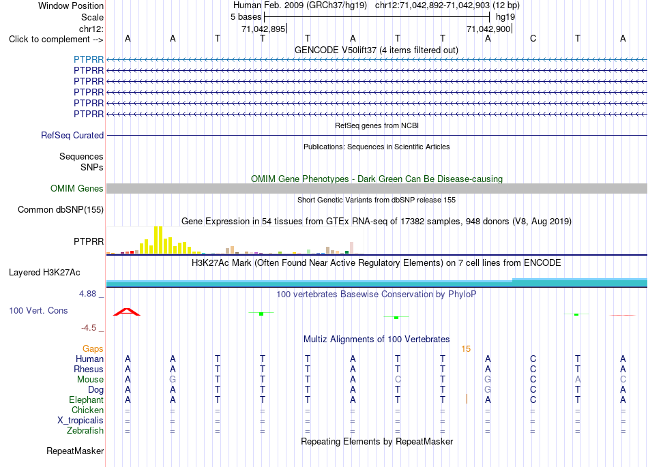Click the Dog species row label
The image size is (648, 467).
tap(96, 390)
